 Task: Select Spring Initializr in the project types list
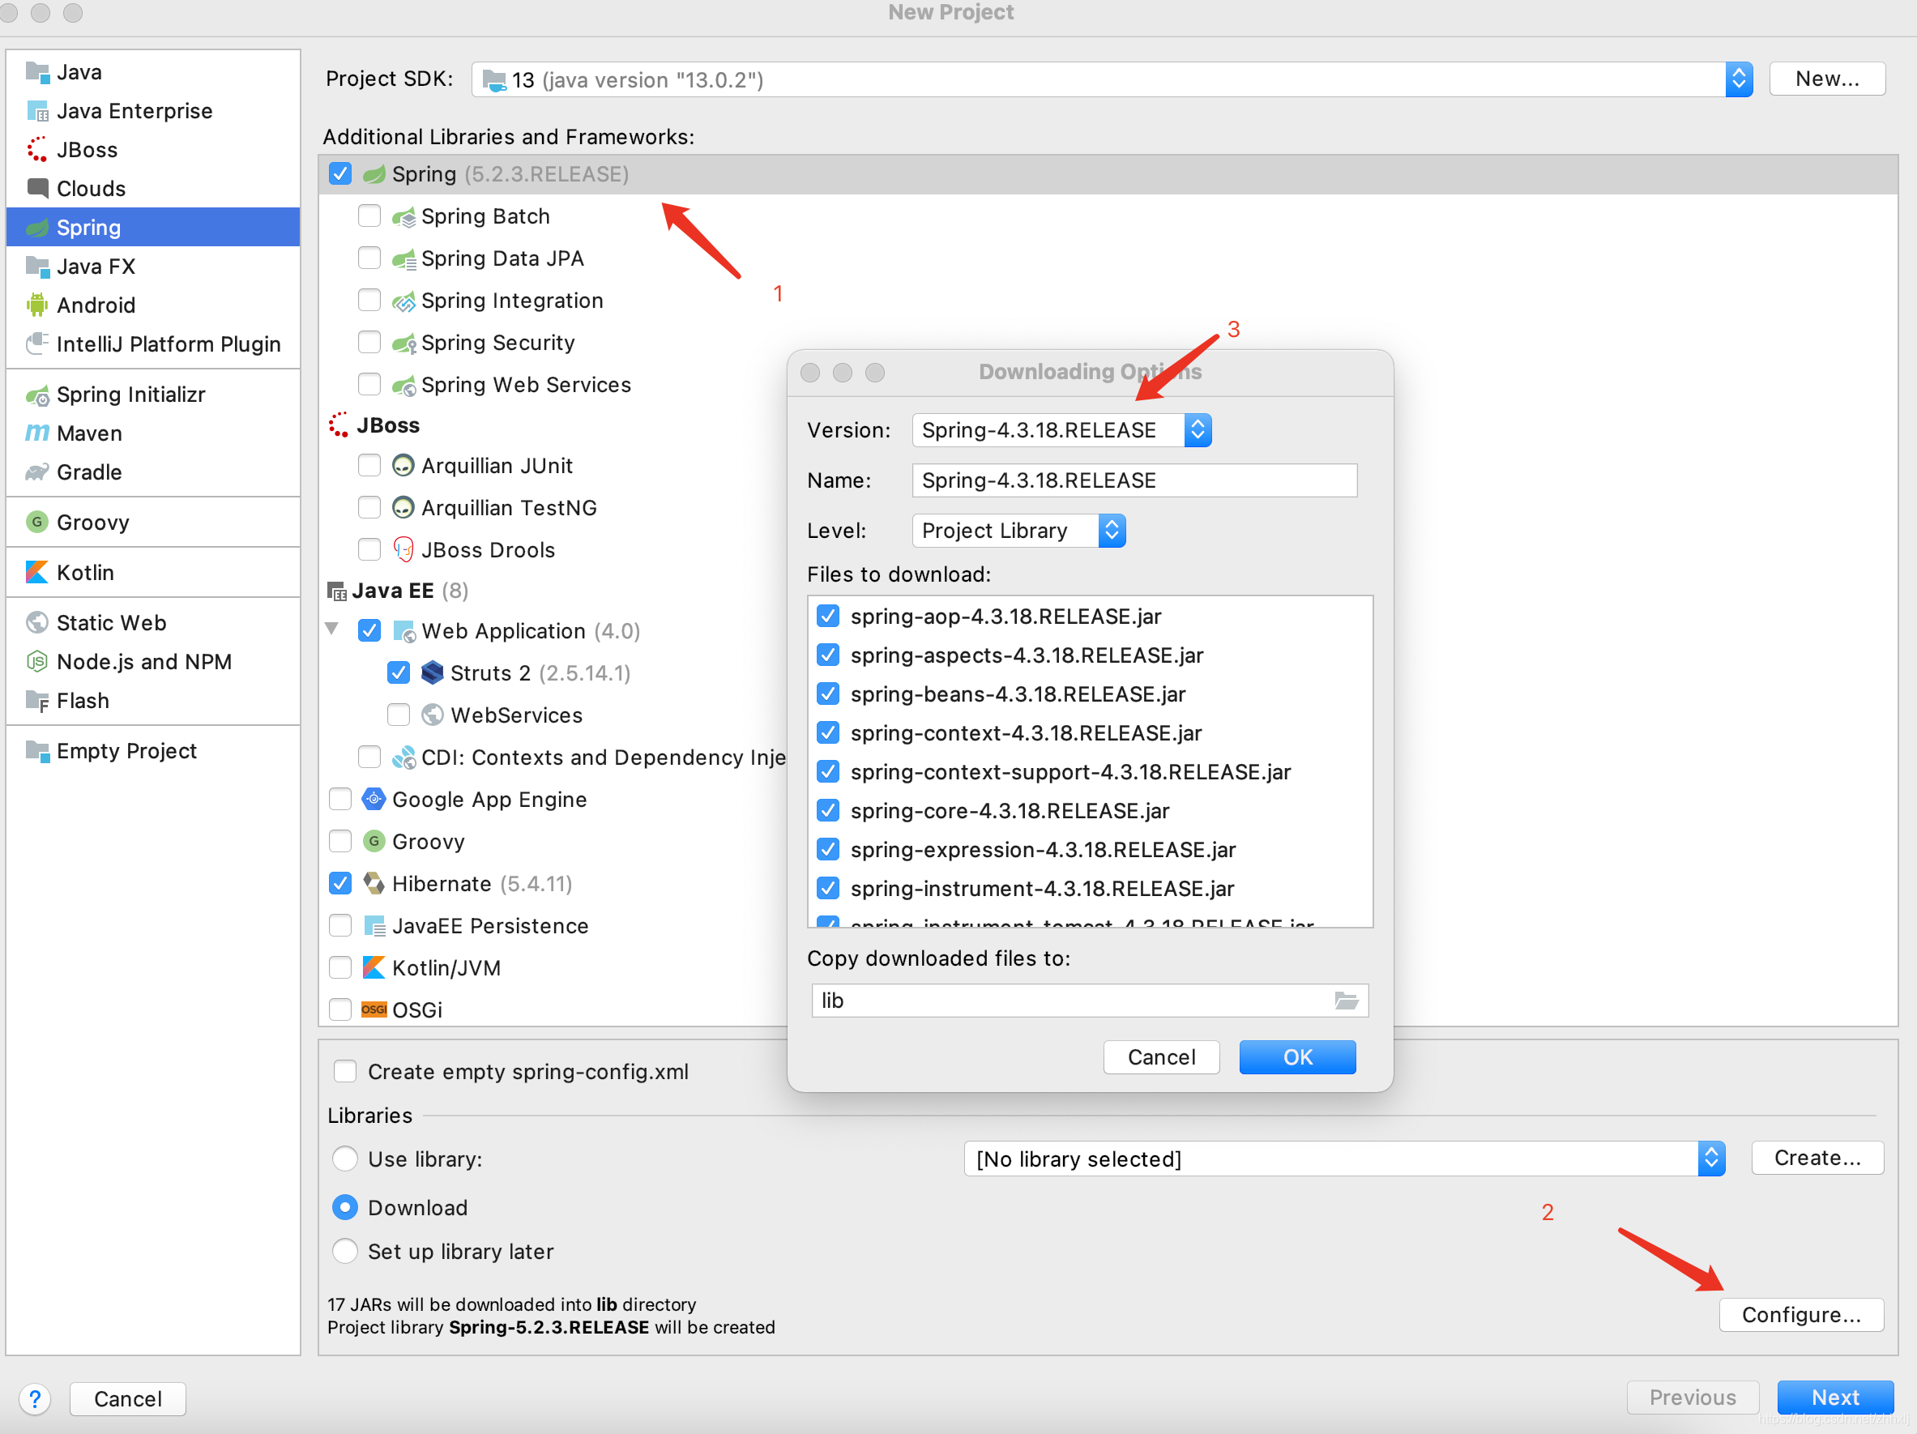[x=130, y=395]
